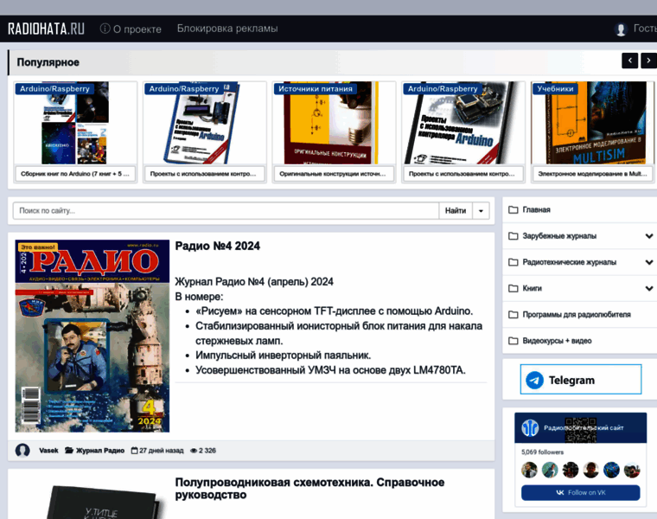This screenshot has width=657, height=519.
Task: Click the folder icon next to Главная
Action: point(513,209)
